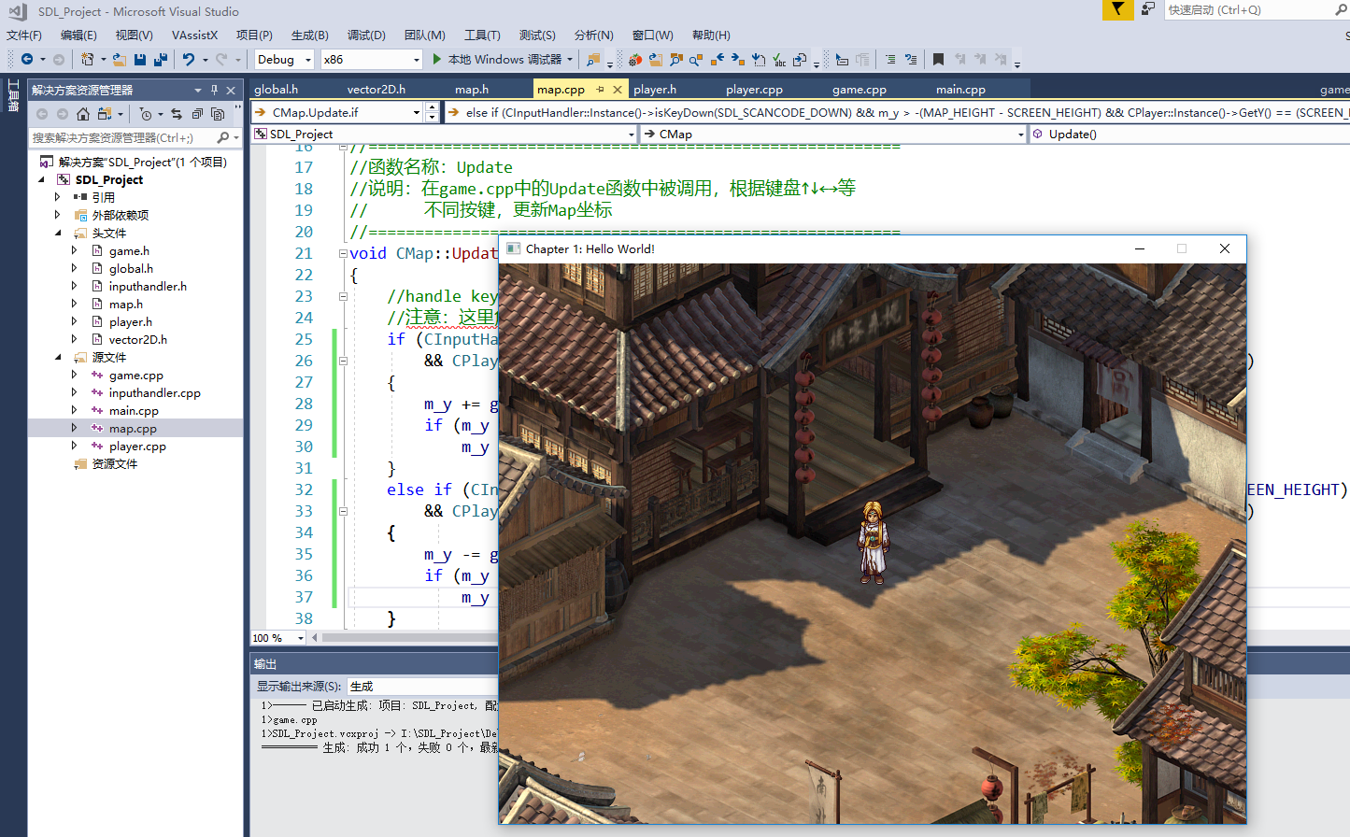Collapse all nodes in Solution Explorer

(x=197, y=114)
